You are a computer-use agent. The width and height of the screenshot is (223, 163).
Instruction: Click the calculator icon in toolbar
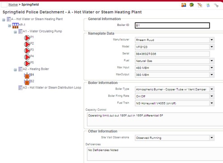pos(208,5)
